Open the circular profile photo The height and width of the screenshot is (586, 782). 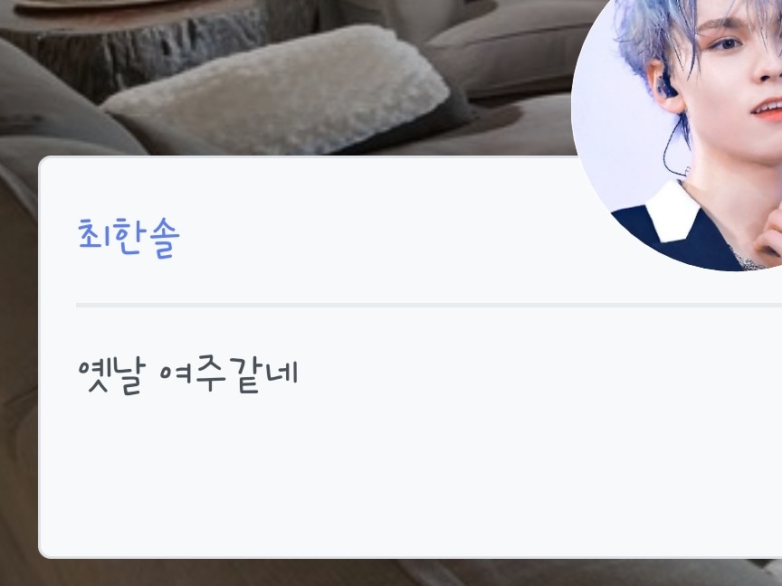click(x=677, y=135)
